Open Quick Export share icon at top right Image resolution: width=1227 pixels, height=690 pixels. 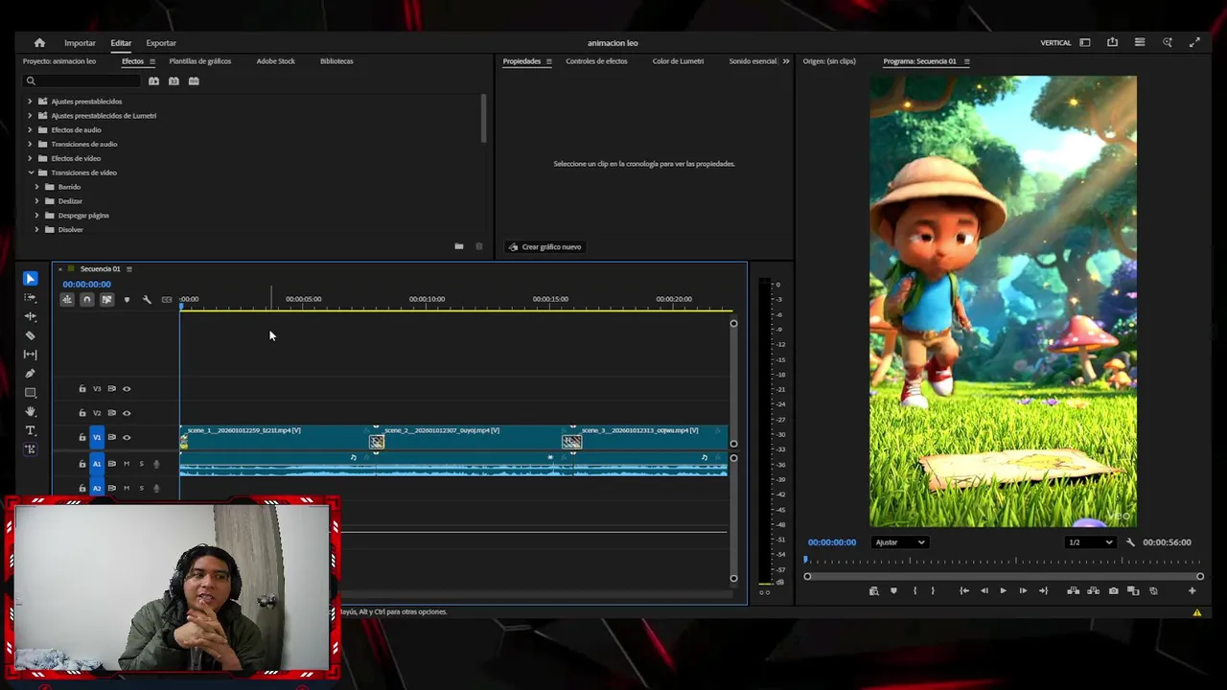click(x=1112, y=43)
